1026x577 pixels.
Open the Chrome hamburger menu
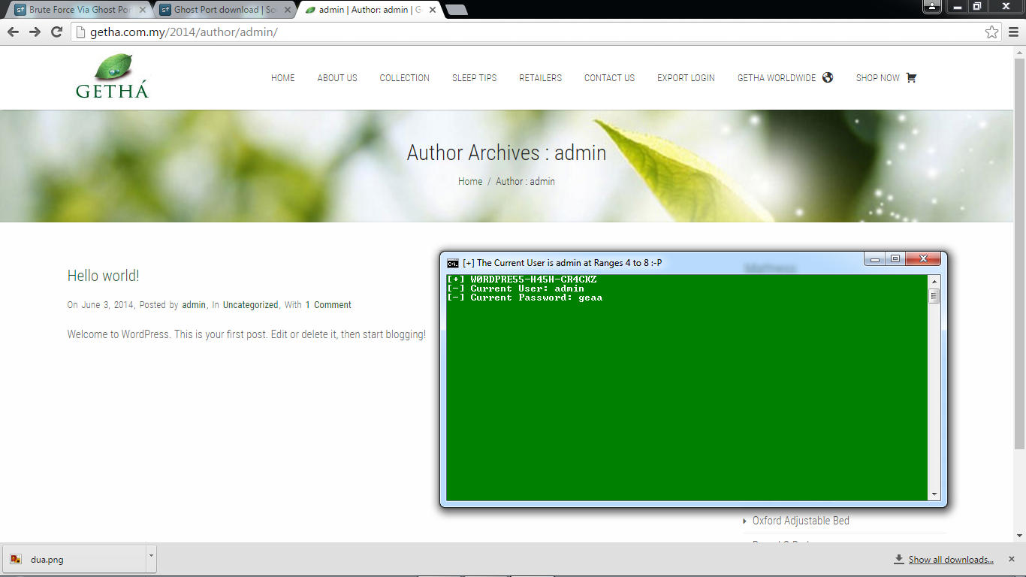pos(1013,32)
